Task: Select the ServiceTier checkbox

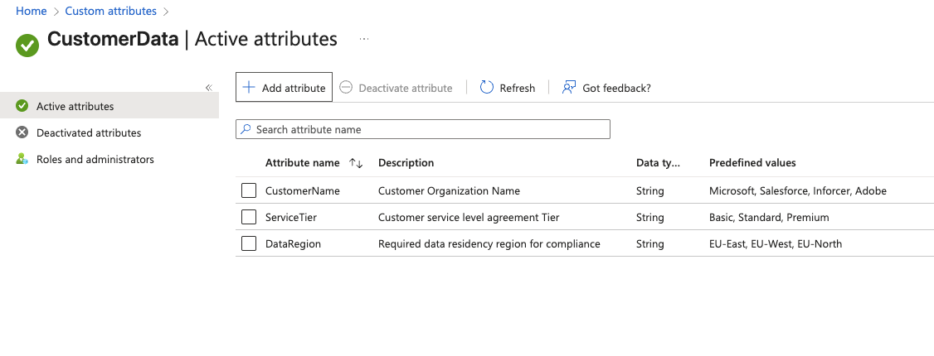Action: pos(249,217)
